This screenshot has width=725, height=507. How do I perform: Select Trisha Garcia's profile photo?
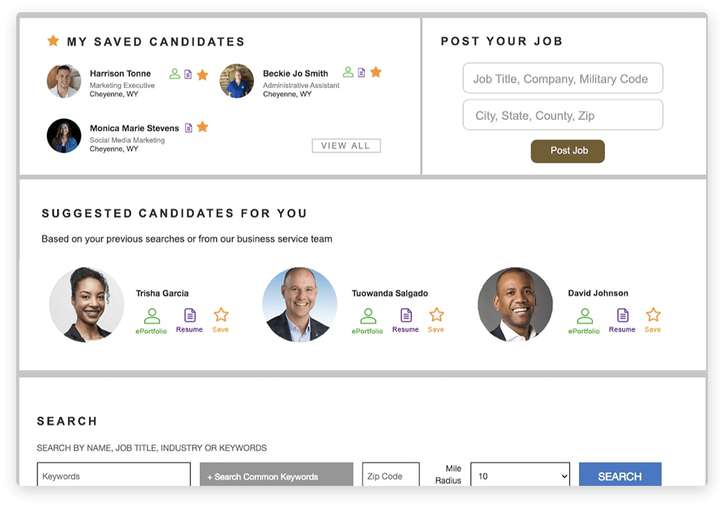coord(86,305)
